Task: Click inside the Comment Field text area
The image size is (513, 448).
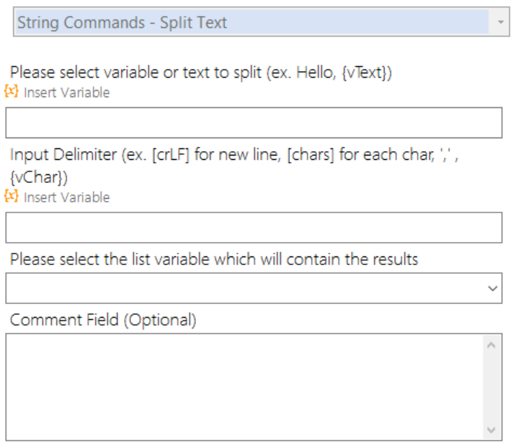Action: coord(244,387)
